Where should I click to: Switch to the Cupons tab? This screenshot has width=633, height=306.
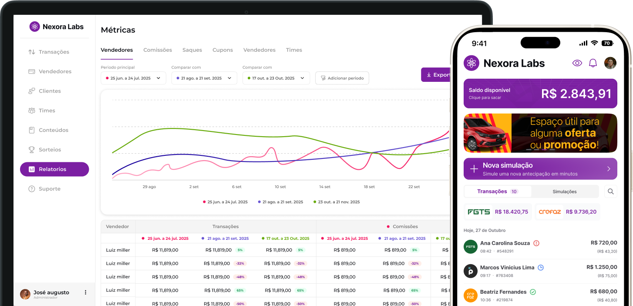[x=222, y=50]
